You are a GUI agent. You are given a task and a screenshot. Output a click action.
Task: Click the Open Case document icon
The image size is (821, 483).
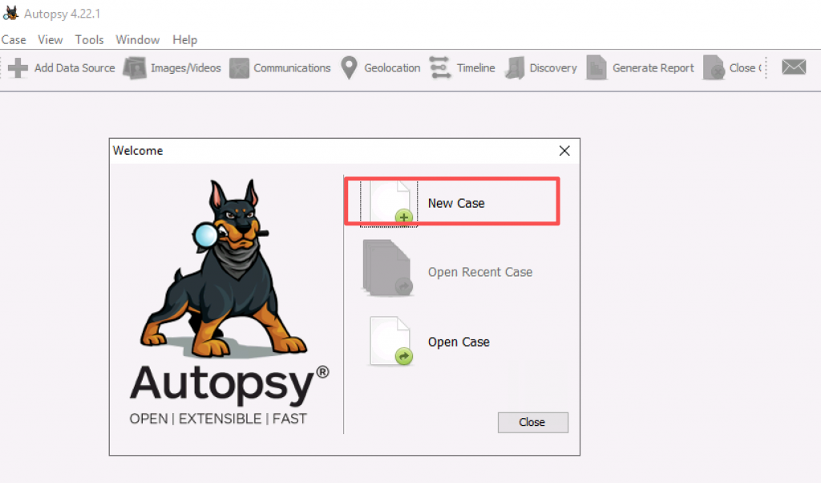click(390, 341)
